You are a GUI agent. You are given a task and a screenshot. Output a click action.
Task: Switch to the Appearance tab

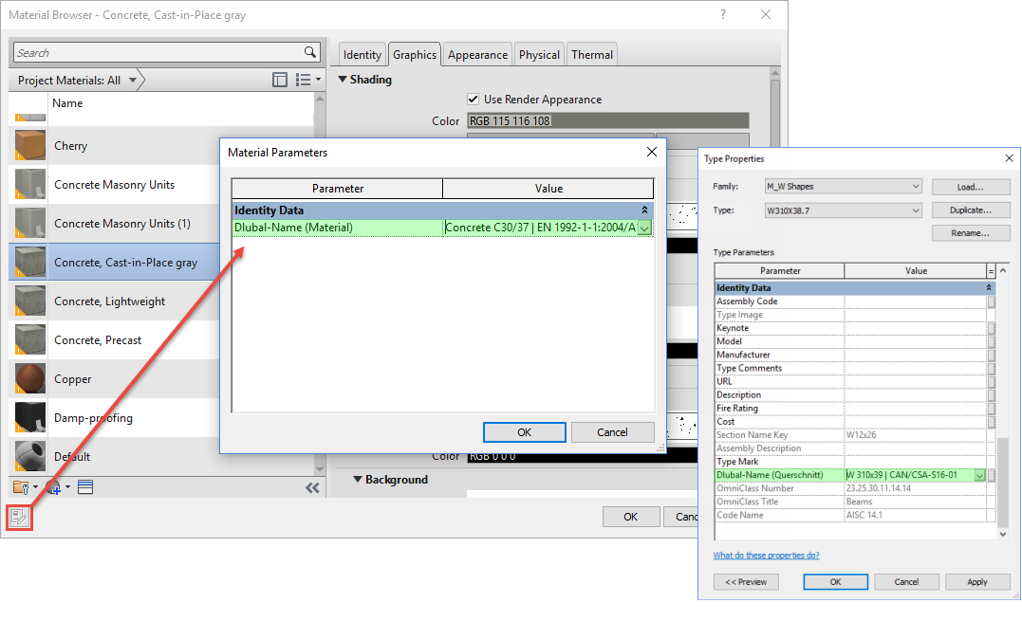477,55
